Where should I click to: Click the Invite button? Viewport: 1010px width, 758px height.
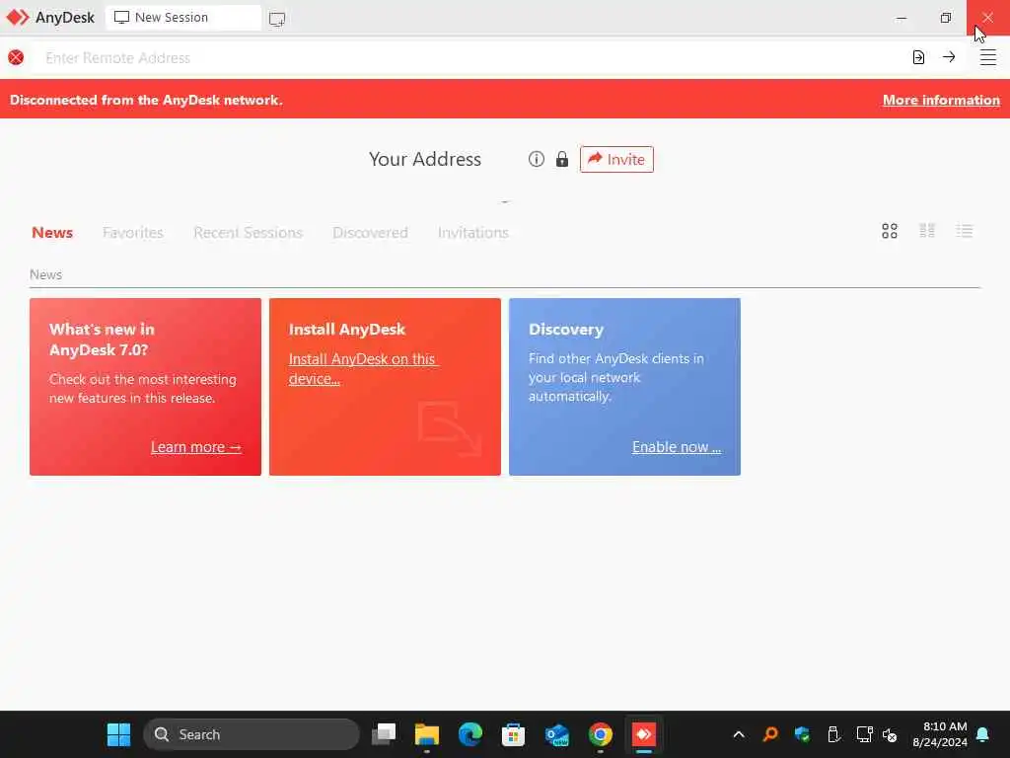click(616, 159)
